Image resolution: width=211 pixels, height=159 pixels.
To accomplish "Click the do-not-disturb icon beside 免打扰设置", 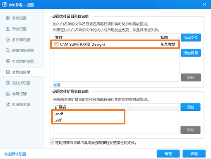I will click(x=8, y=83).
